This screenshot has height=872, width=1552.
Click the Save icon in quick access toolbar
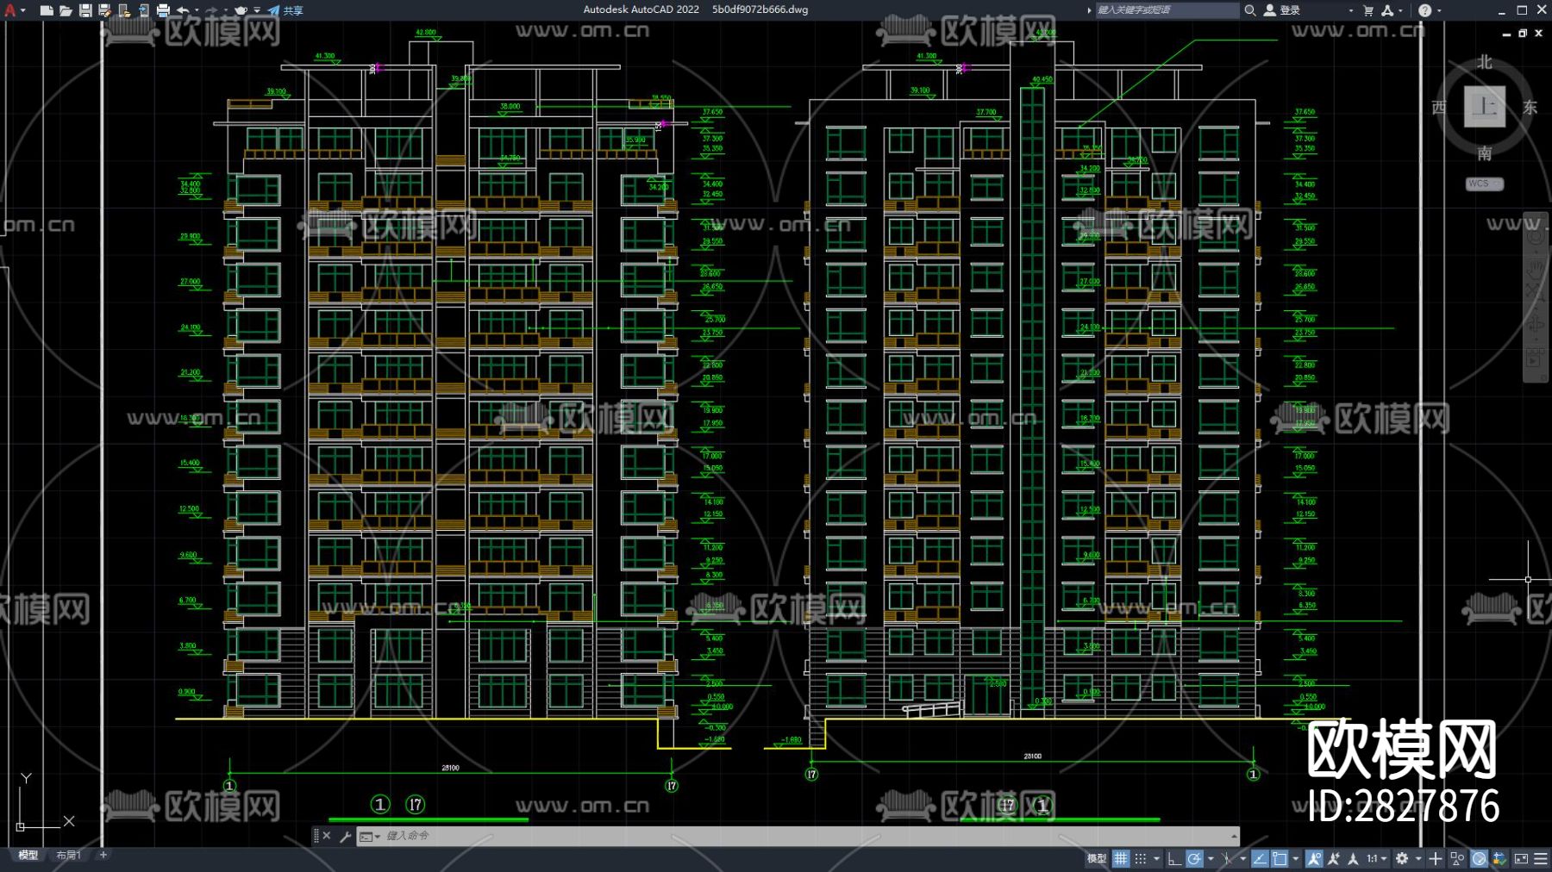pos(85,10)
